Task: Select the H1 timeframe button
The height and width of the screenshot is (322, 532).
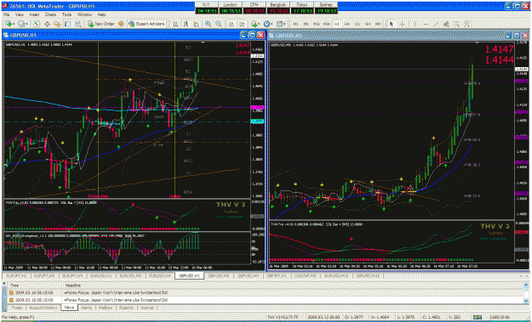Action: click(337, 24)
